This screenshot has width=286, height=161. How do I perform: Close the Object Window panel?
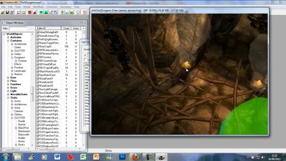coord(81,22)
